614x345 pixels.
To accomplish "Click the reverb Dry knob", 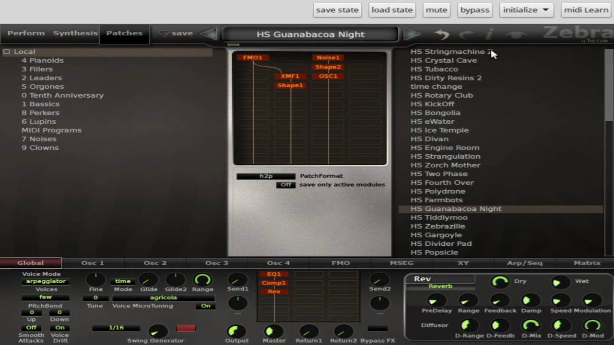I will point(500,282).
